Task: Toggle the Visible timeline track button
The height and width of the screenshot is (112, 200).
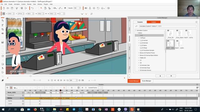Action: 61,93
